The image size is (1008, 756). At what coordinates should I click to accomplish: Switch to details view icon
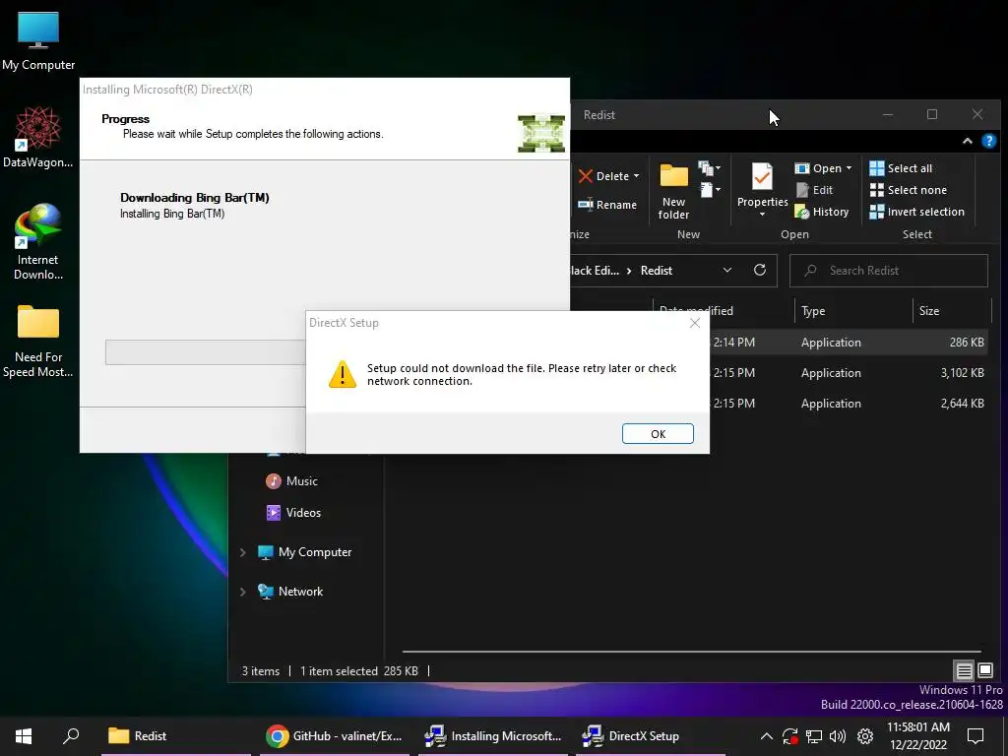coord(964,671)
